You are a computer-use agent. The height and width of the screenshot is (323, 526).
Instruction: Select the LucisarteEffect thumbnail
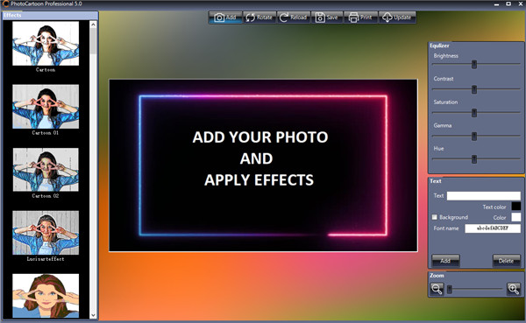pyautogui.click(x=46, y=233)
